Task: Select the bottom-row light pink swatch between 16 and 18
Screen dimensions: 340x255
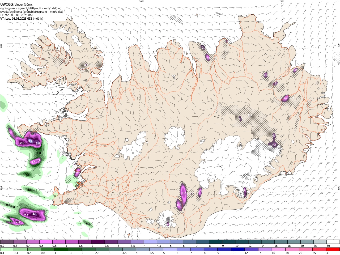Action: [x=278, y=249]
